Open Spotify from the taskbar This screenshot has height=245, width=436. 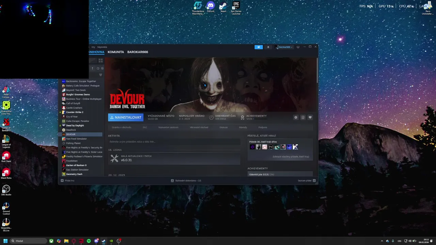point(89,241)
